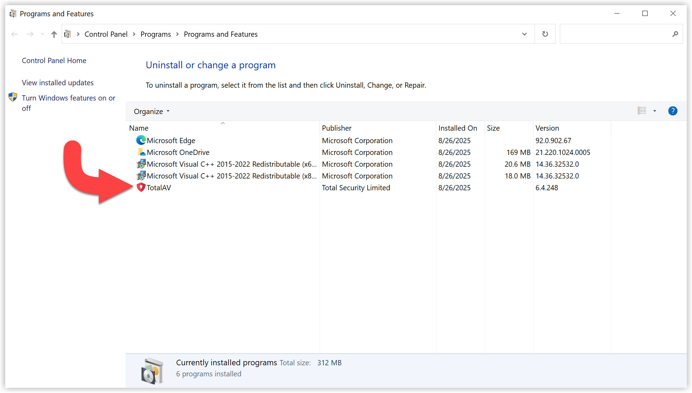Open the Organize dropdown menu

[152, 111]
